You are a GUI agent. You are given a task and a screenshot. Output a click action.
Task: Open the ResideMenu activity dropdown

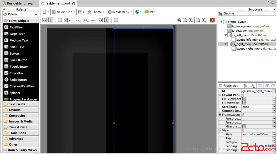[x=120, y=12]
